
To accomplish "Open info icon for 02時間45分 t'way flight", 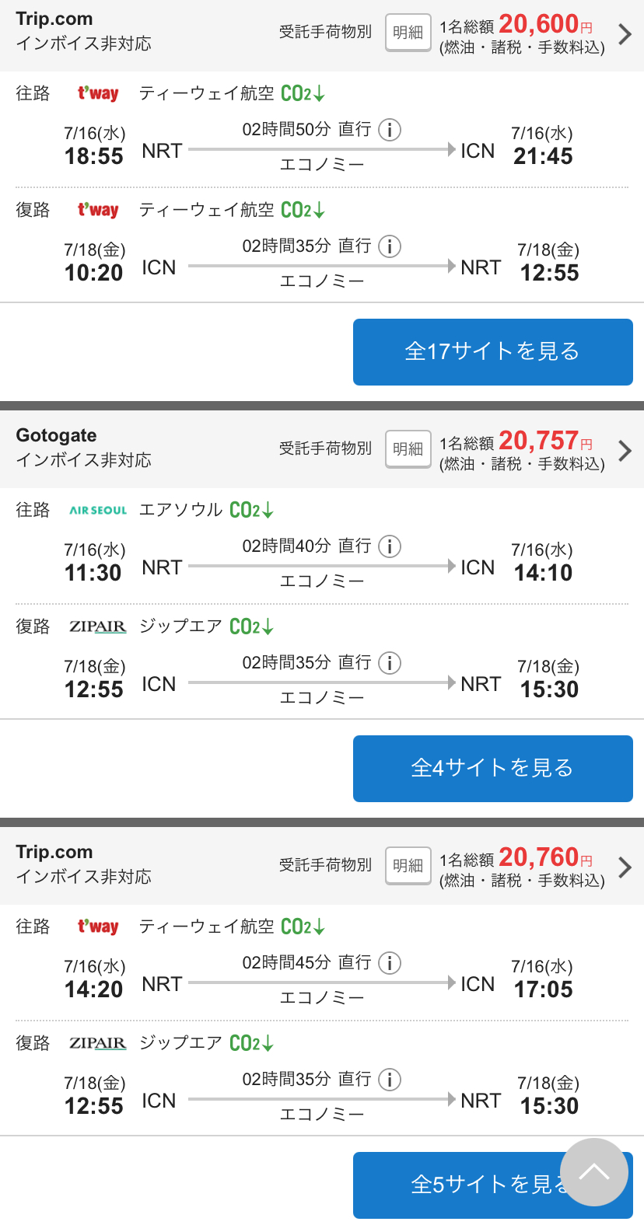I will [x=390, y=963].
